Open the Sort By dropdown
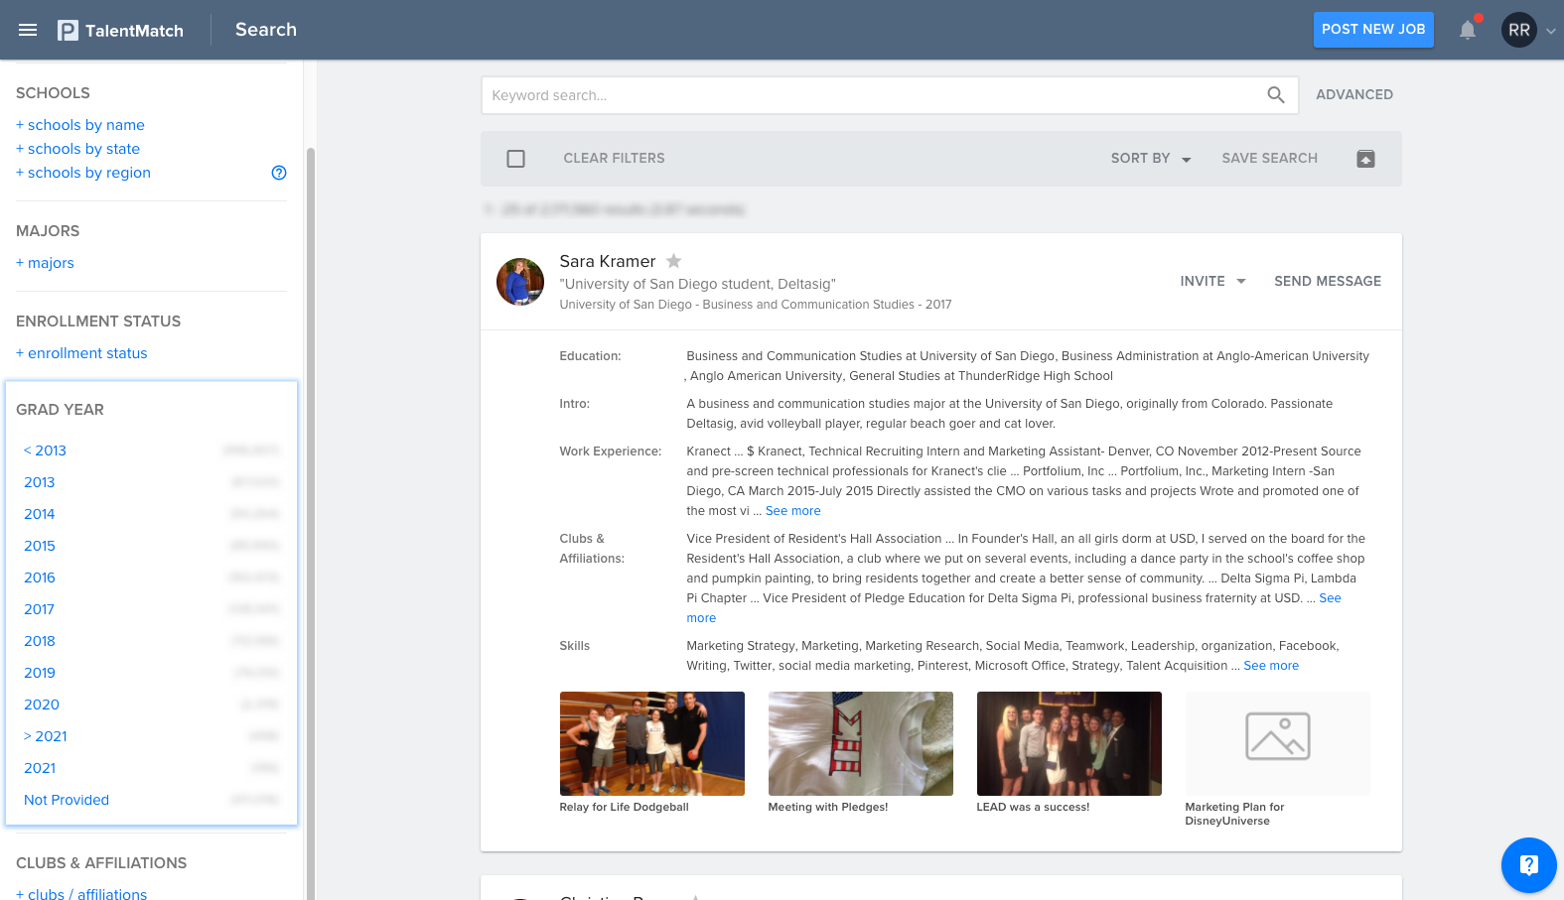 pos(1150,159)
